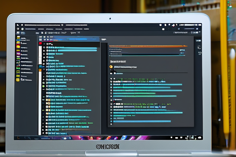Click the arrow icon at top-left corner
The width and height of the screenshot is (236, 157).
pyautogui.click(x=18, y=25)
